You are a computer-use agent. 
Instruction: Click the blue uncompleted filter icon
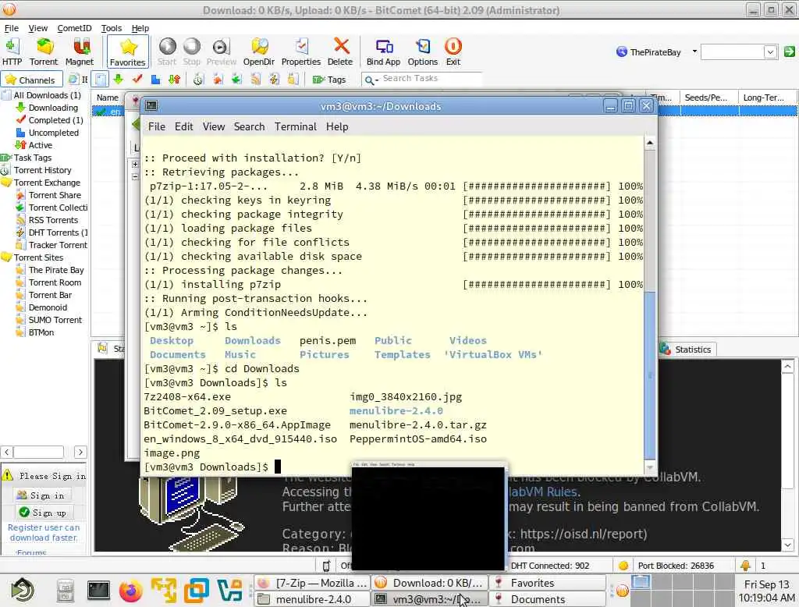pos(155,80)
